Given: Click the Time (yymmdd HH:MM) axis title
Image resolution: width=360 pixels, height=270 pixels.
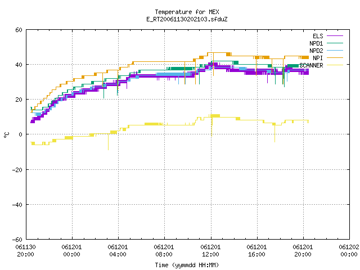Looking at the screenshot, I should click(187, 265).
